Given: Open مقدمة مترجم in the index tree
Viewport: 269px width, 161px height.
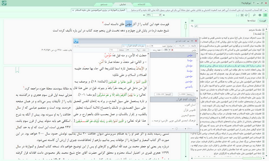Looking at the screenshot, I should (255, 30).
